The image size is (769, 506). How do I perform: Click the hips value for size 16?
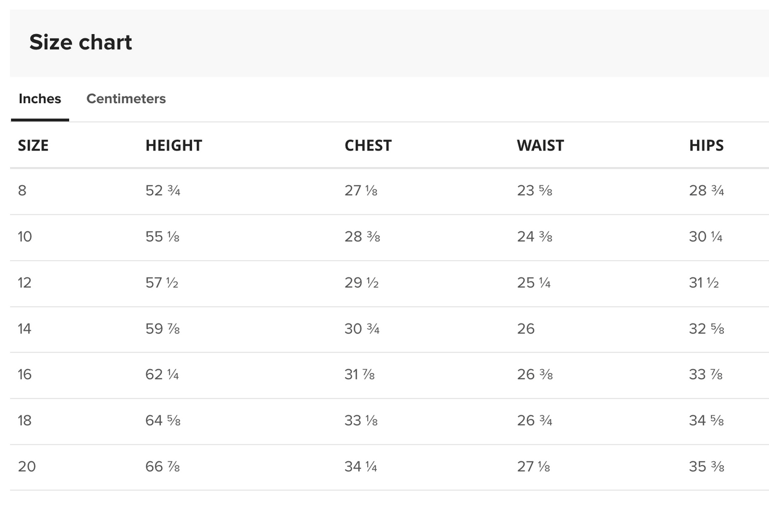[706, 375]
